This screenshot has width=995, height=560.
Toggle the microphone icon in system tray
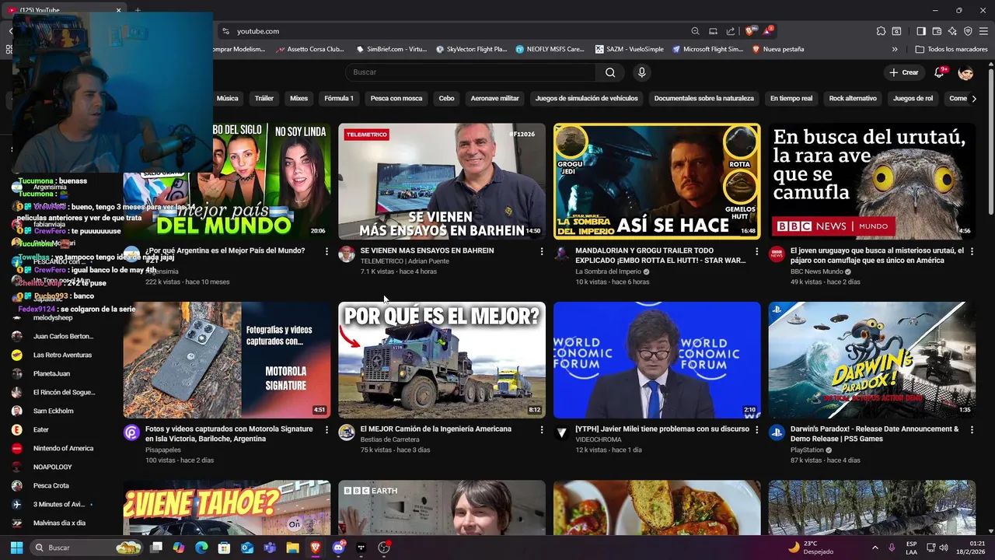click(x=892, y=548)
